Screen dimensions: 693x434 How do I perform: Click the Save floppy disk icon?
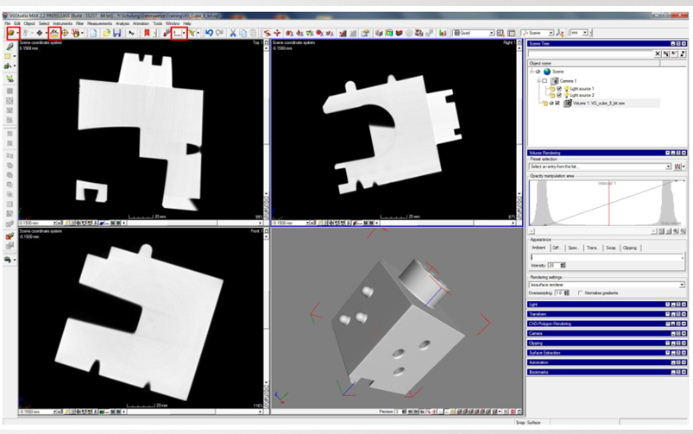(117, 33)
